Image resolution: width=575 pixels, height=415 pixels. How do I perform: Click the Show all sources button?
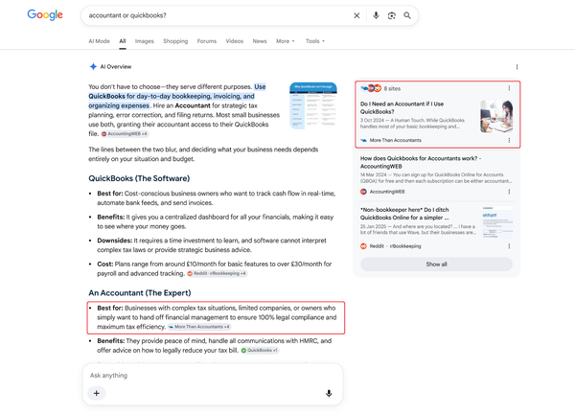pos(436,264)
